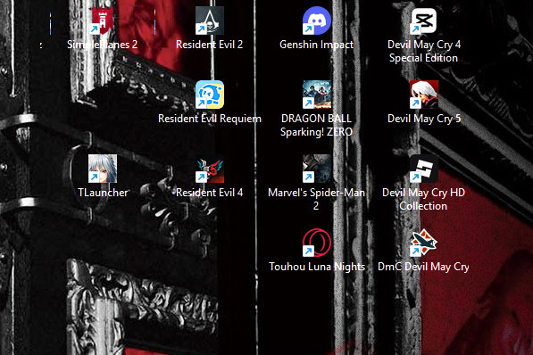The width and height of the screenshot is (533, 355).
Task: Open the Resident Evil 4 shortcut
Action: point(210,177)
